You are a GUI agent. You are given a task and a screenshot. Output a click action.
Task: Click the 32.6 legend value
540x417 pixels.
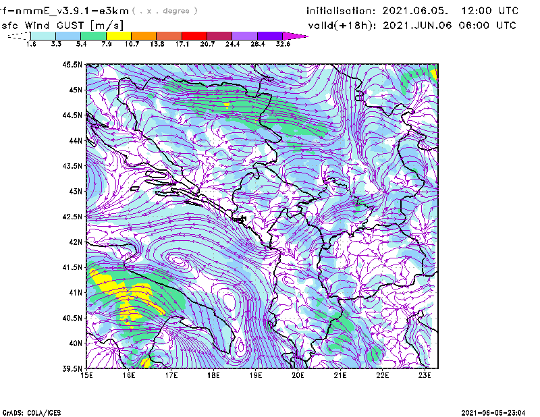pos(283,44)
